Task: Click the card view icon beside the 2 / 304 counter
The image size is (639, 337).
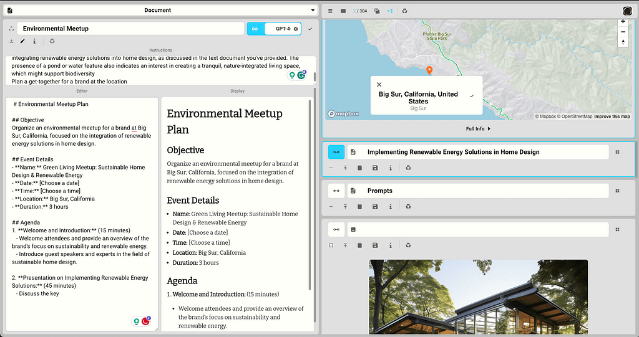Action: 343,11
